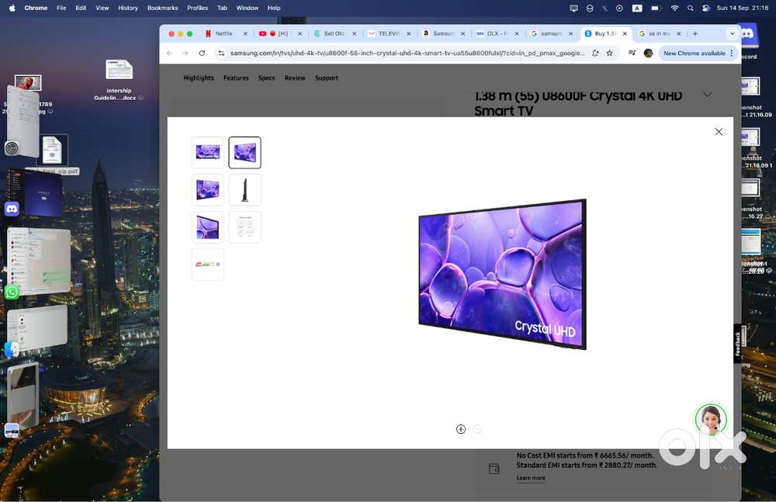Screen dimensions: 776x502
Task: Zoom in on the TV image
Action: (x=461, y=429)
